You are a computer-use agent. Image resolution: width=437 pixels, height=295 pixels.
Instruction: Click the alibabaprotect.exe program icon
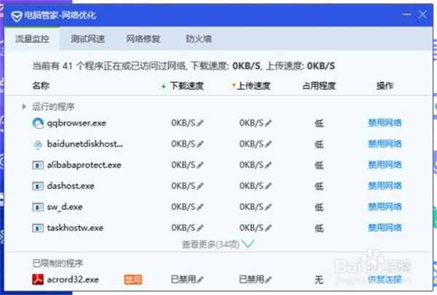[x=38, y=165]
